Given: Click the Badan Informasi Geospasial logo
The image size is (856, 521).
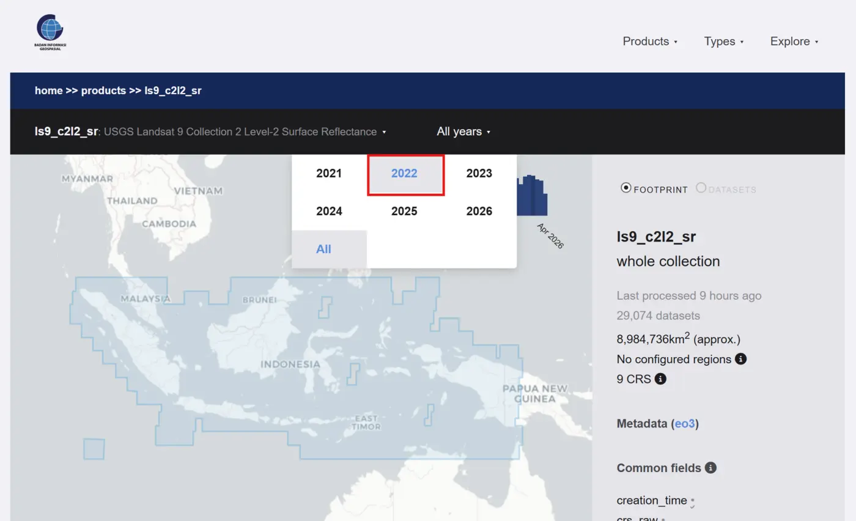Looking at the screenshot, I should point(50,32).
